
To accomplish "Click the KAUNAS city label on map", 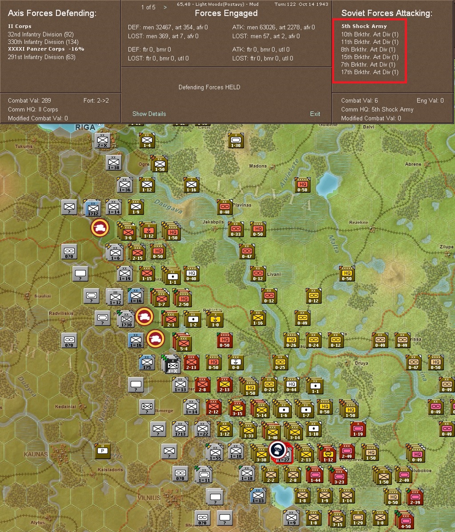I will coord(36,454).
